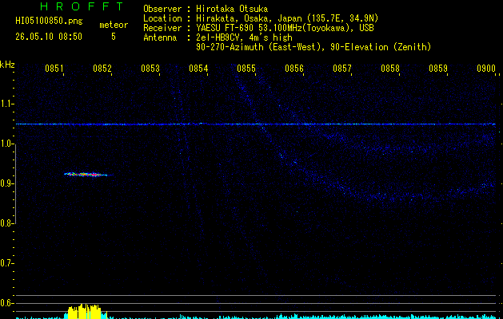
Task: Select the file name HI05100850.png
Action: click(x=49, y=21)
